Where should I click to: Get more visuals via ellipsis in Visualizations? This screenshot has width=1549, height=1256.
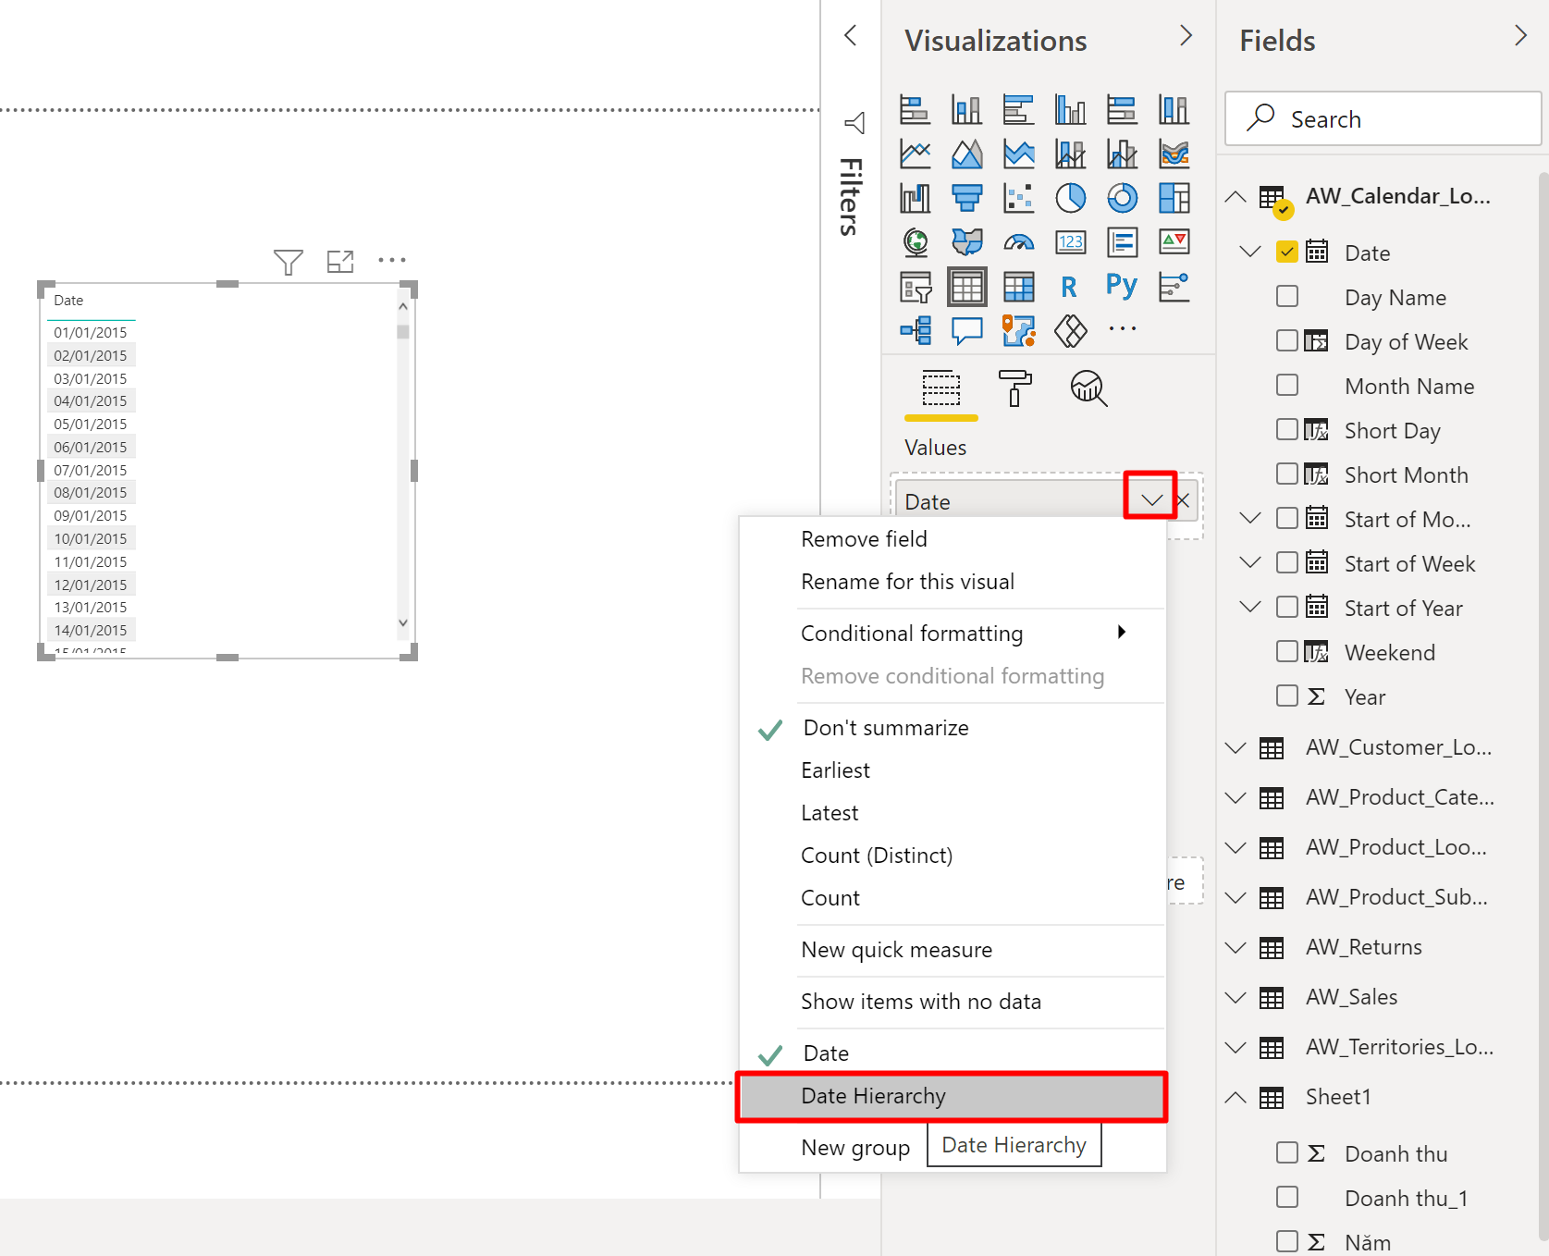[1122, 328]
